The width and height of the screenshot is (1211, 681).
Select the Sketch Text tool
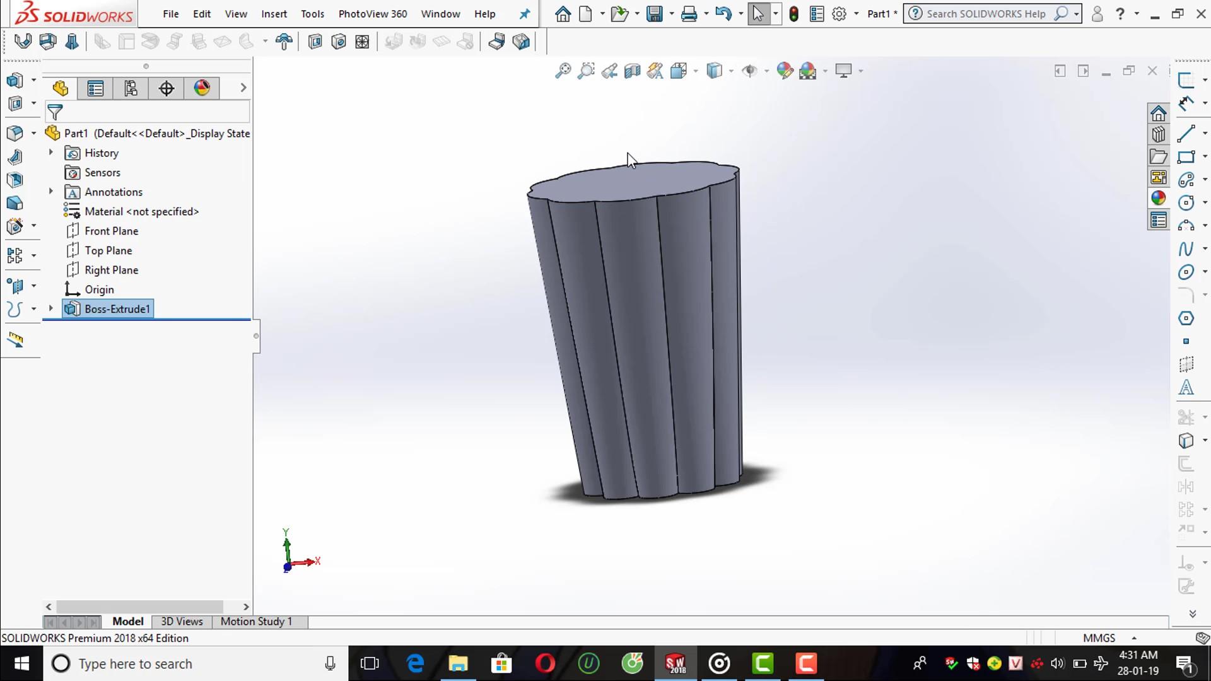pyautogui.click(x=1186, y=388)
